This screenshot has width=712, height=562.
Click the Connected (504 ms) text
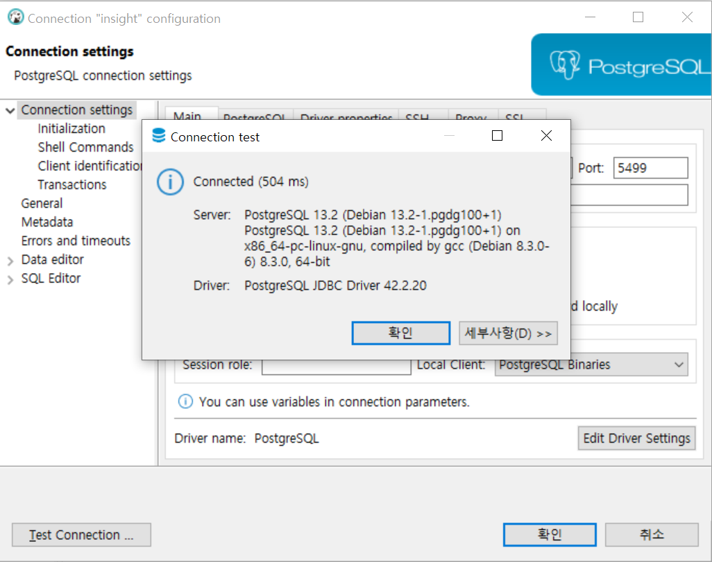[x=251, y=182]
